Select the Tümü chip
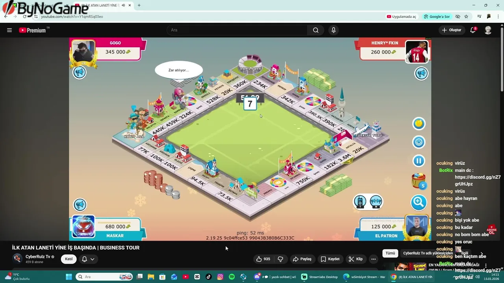 pos(390,253)
